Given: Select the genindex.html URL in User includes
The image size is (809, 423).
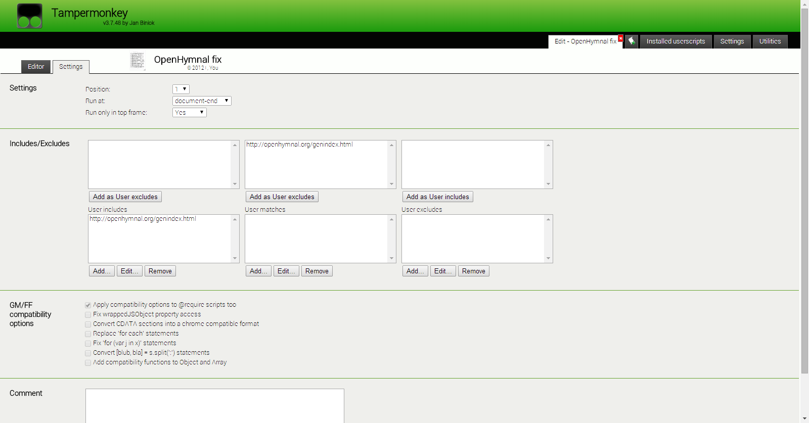Looking at the screenshot, I should point(143,219).
